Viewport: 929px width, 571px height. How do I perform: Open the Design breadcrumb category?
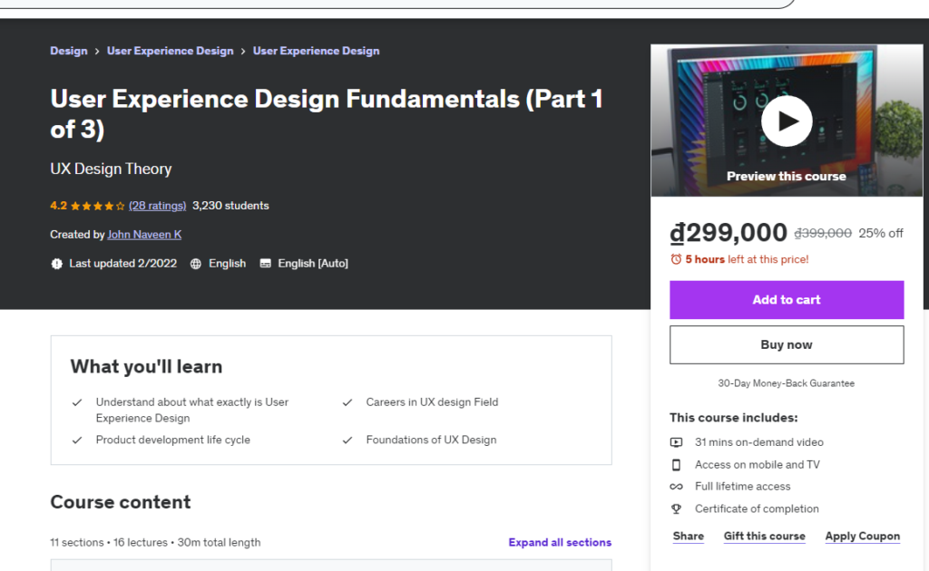[x=69, y=51]
